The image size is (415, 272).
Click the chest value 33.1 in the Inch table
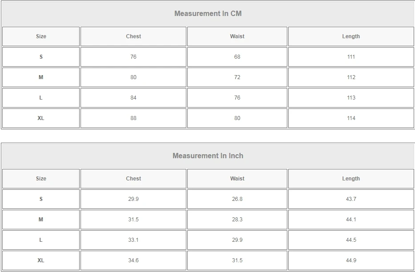[133, 240]
